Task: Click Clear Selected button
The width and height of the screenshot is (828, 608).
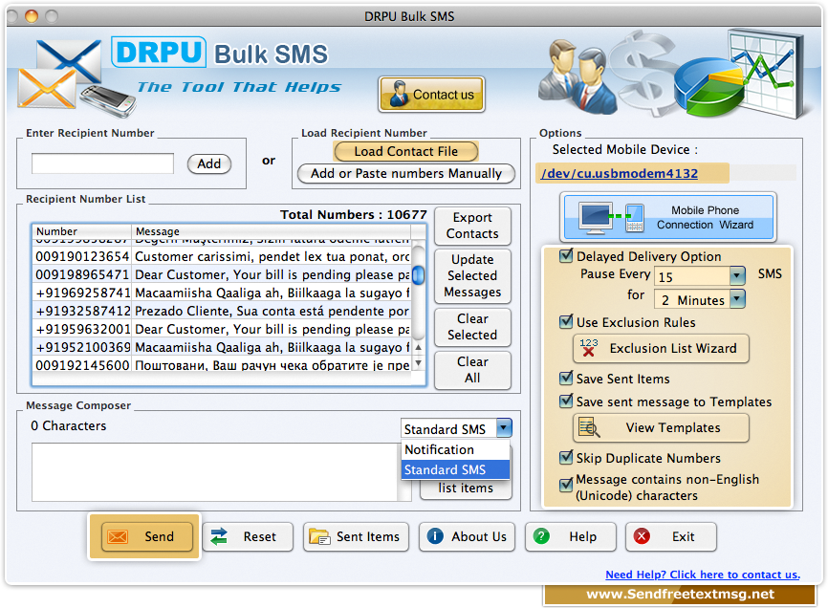Action: [x=472, y=327]
